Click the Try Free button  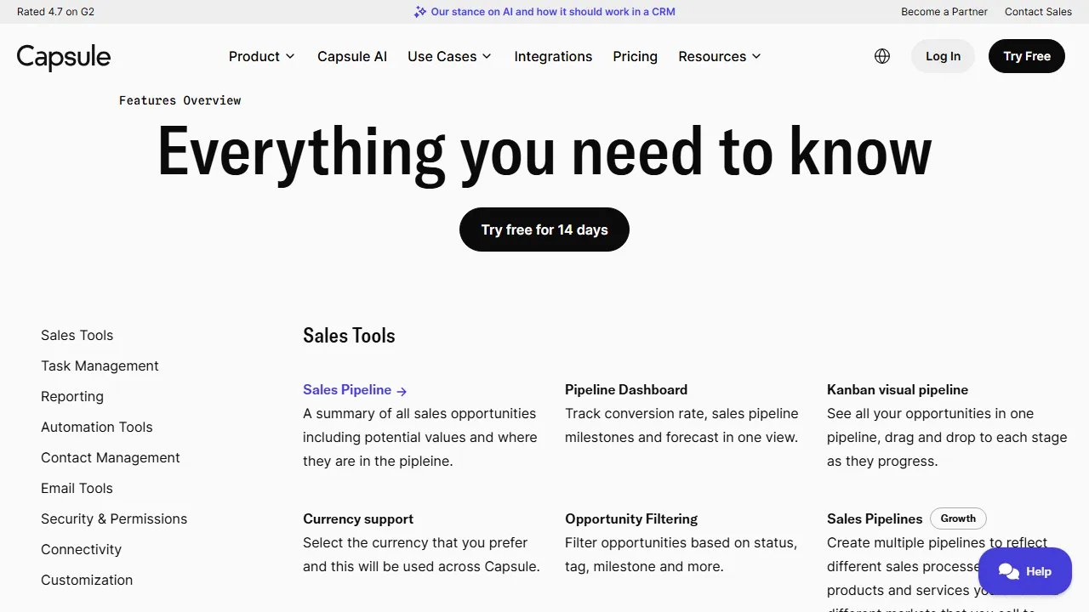click(x=1027, y=56)
